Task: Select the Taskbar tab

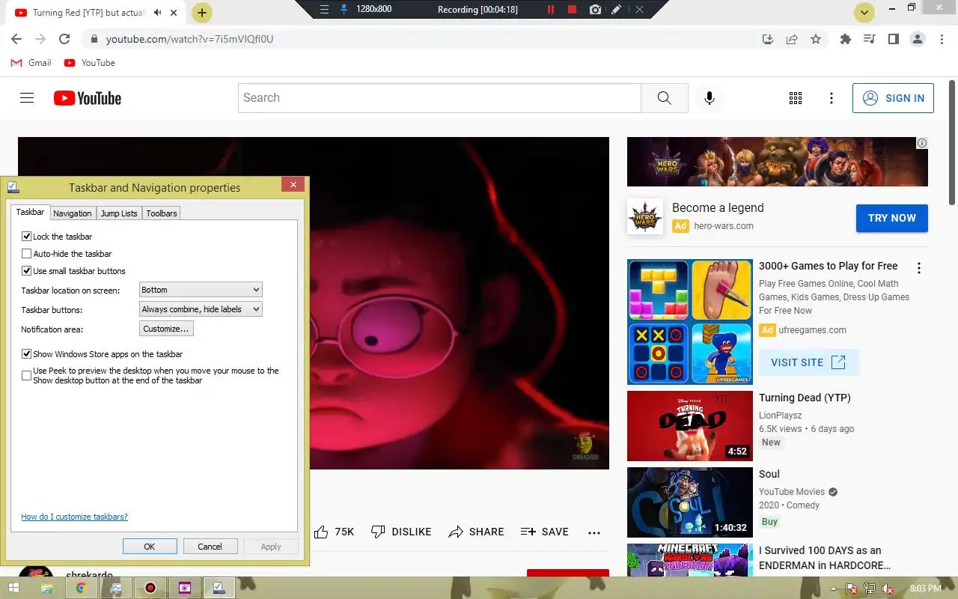Action: point(30,213)
